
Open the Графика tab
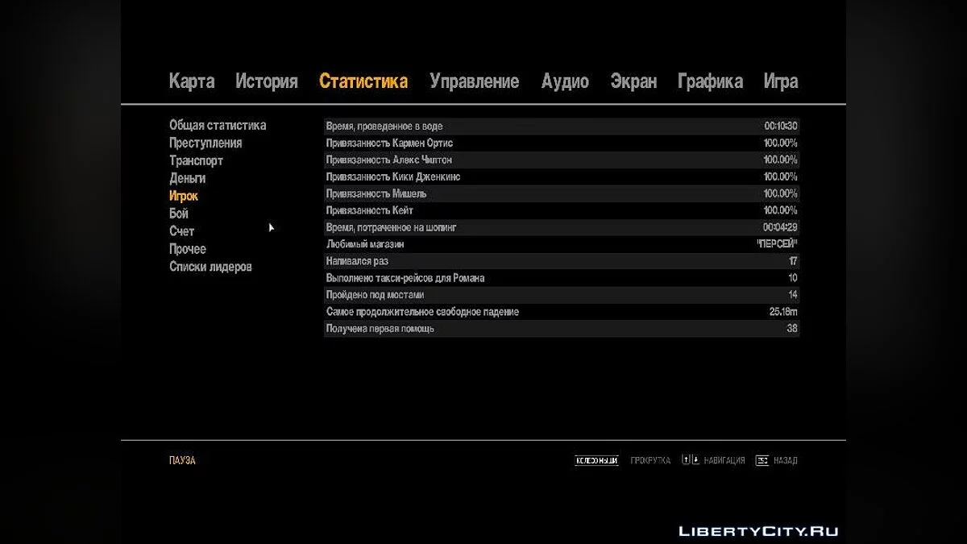710,81
